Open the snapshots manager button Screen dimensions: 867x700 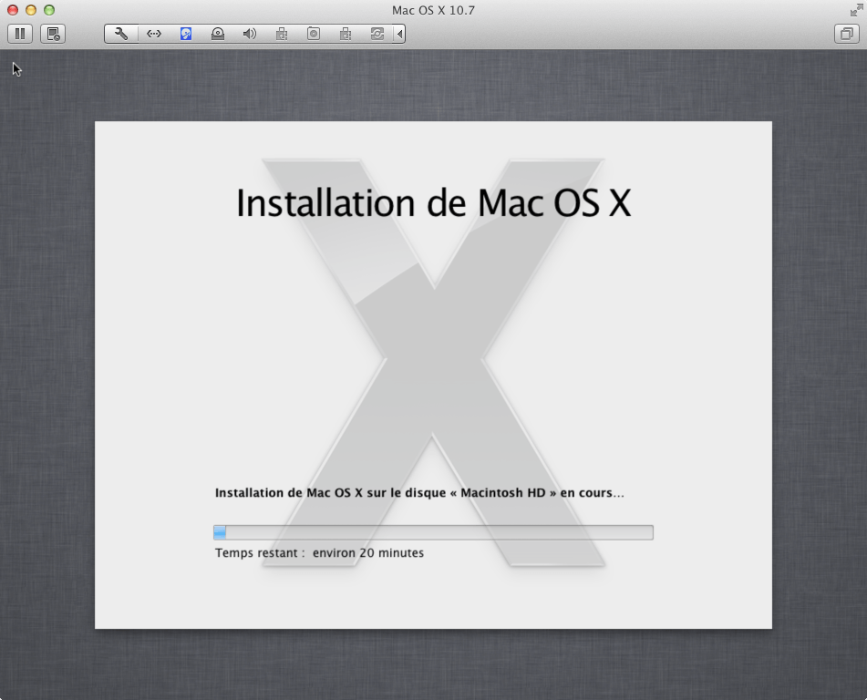click(x=53, y=34)
